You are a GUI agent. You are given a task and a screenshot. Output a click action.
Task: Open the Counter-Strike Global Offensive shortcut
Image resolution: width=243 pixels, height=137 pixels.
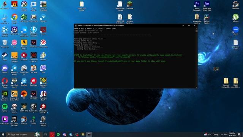pyautogui.click(x=14, y=96)
